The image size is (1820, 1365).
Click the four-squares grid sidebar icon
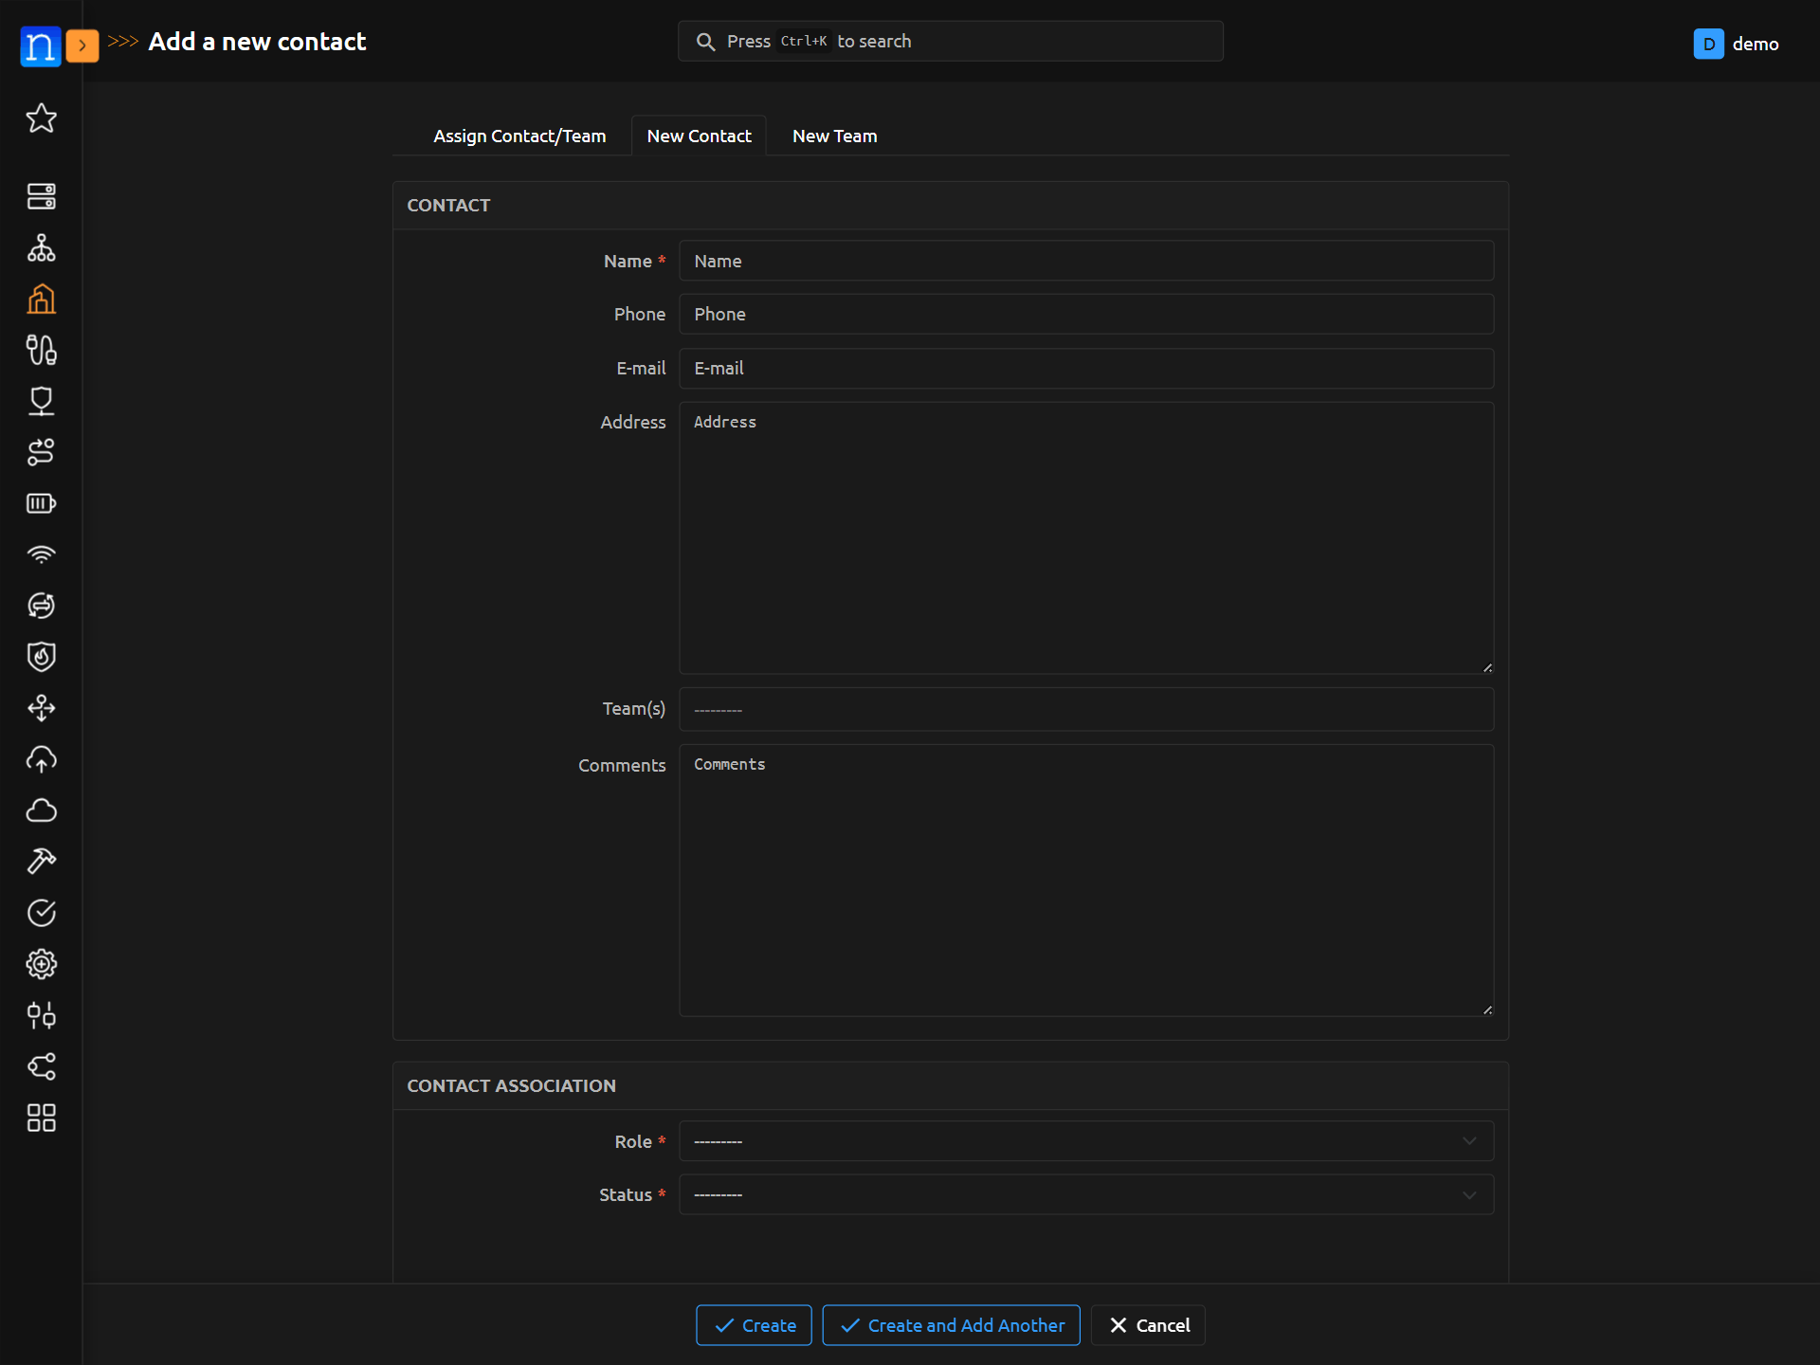(x=41, y=1118)
